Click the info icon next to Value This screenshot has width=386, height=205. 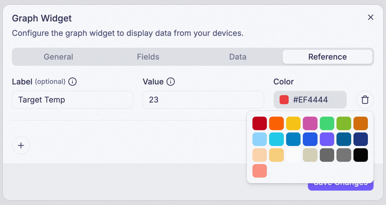click(171, 82)
